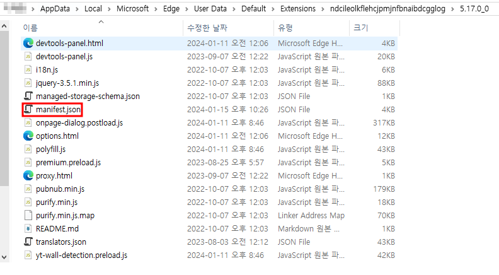Expand the chevron after AppData
This screenshot has height=275, width=499.
[77, 9]
